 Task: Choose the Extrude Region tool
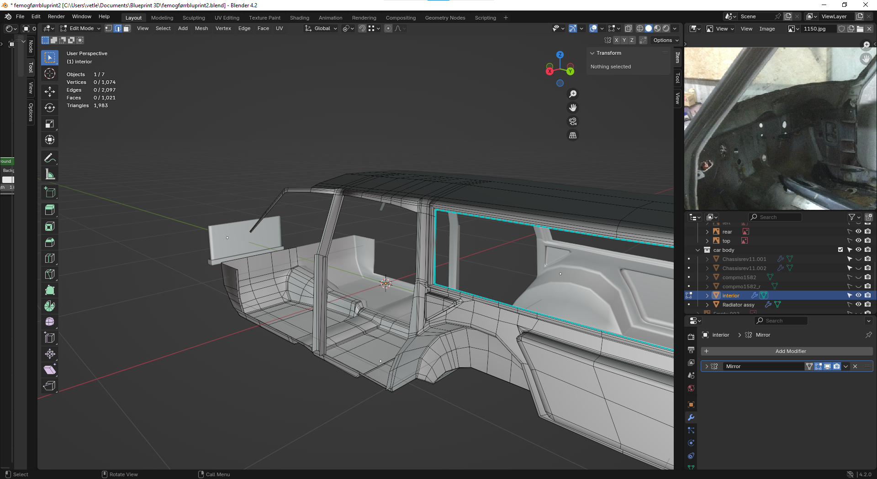(50, 210)
